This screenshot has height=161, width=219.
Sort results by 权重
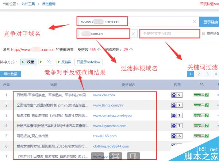click(x=29, y=63)
